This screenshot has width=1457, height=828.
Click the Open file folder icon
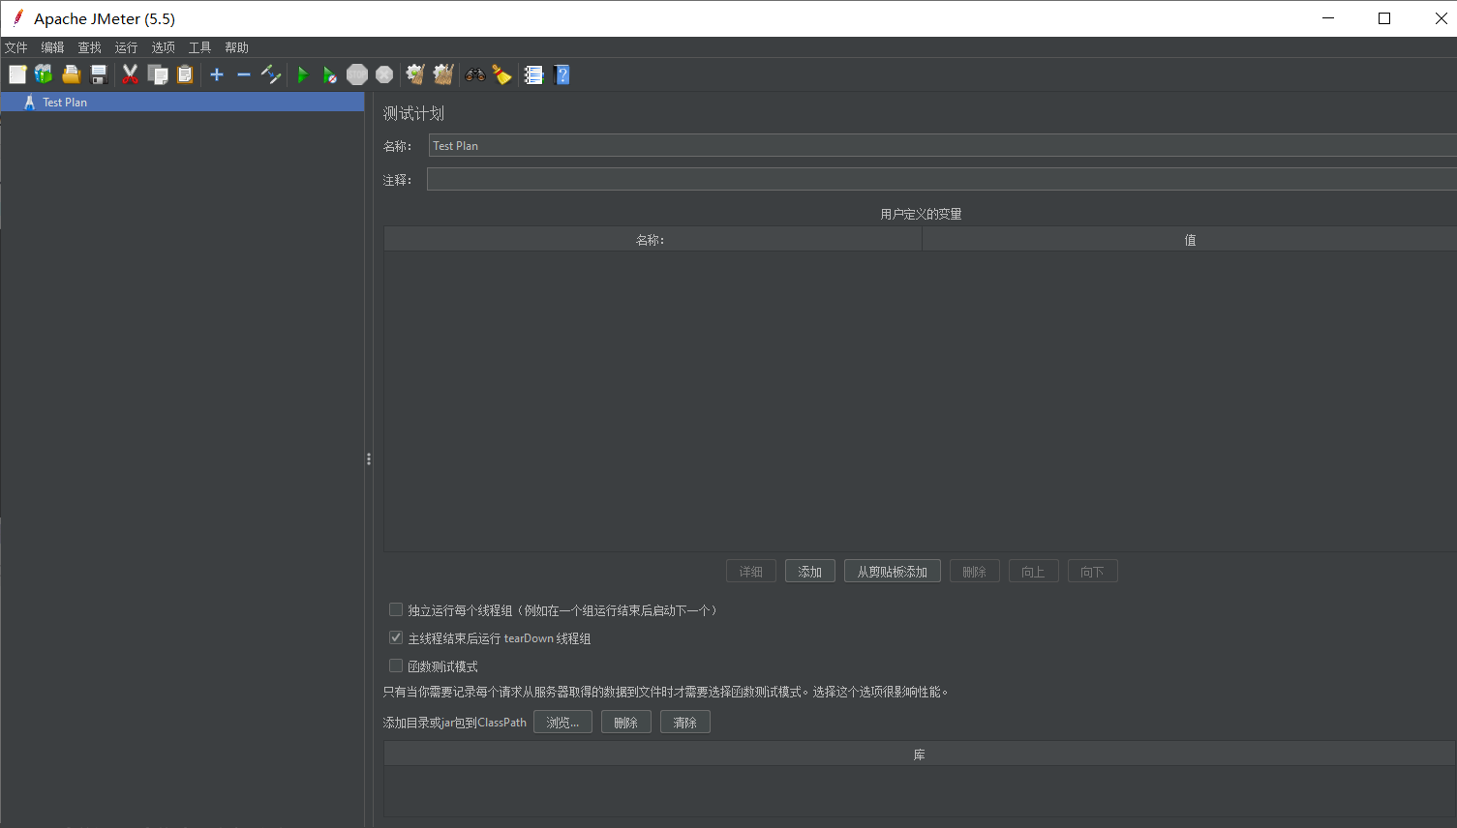point(71,74)
